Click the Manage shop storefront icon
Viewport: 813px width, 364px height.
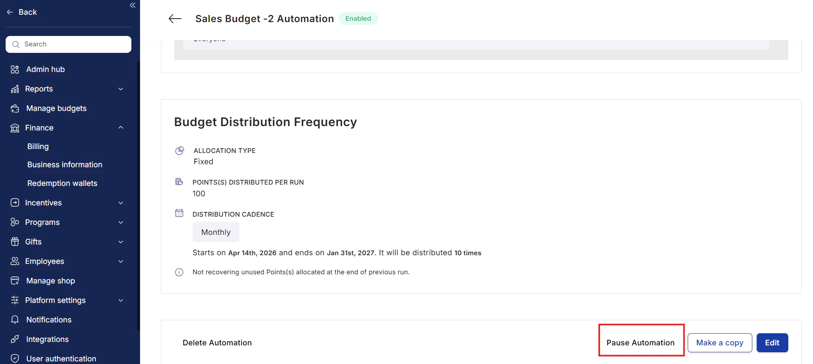pos(15,281)
